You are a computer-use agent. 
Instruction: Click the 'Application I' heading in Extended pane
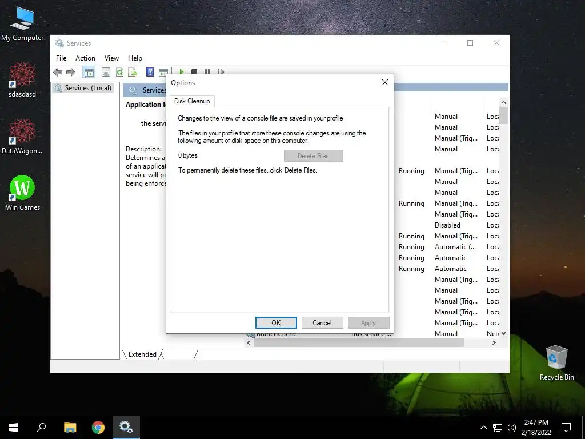point(146,105)
